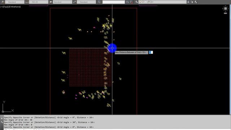Click the layer 0 color swatch
This screenshot has height=130, width=231.
click(x=151, y=2)
